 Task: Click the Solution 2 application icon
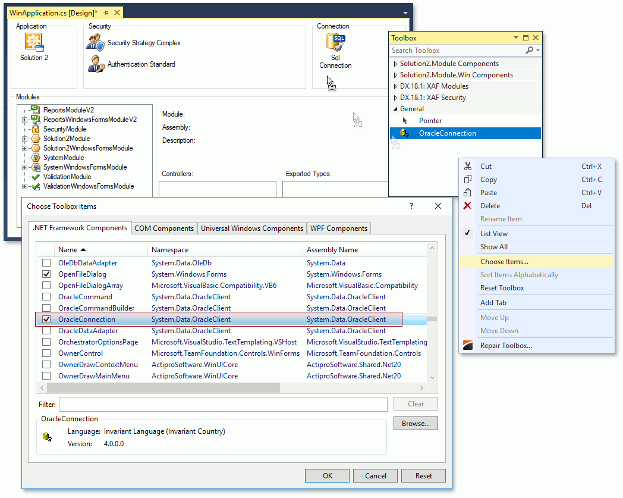pos(34,43)
